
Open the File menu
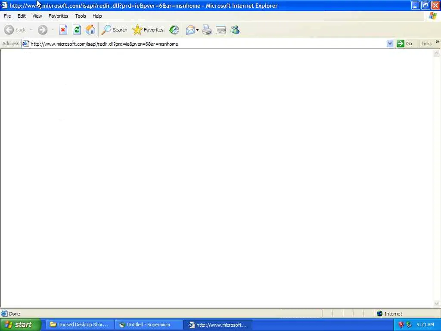click(x=7, y=16)
